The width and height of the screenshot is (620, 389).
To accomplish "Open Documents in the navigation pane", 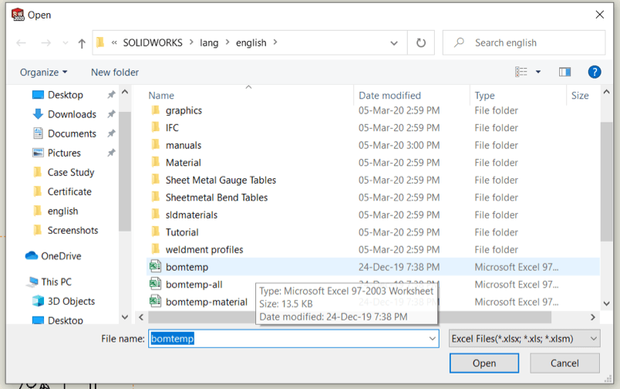I will [72, 134].
